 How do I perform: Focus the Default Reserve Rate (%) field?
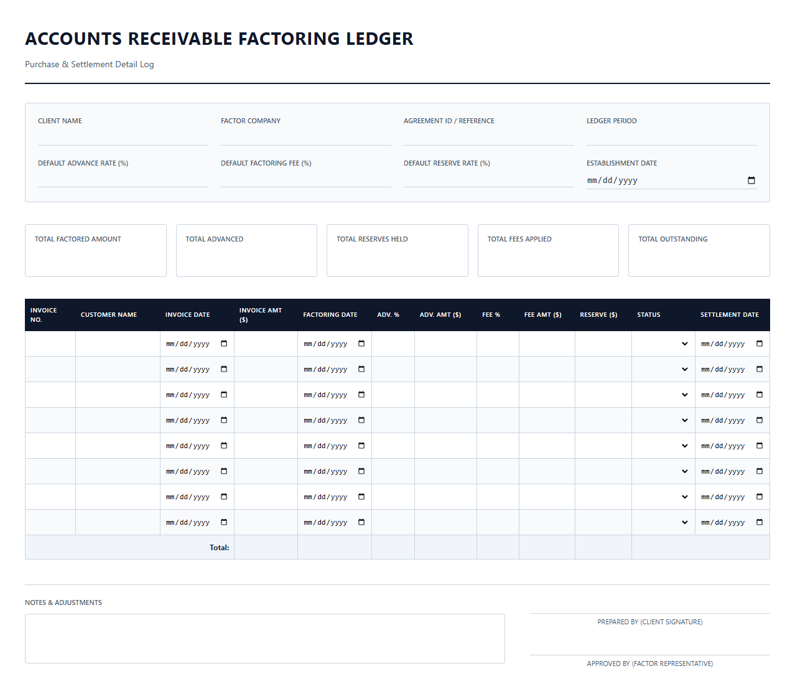tap(489, 179)
